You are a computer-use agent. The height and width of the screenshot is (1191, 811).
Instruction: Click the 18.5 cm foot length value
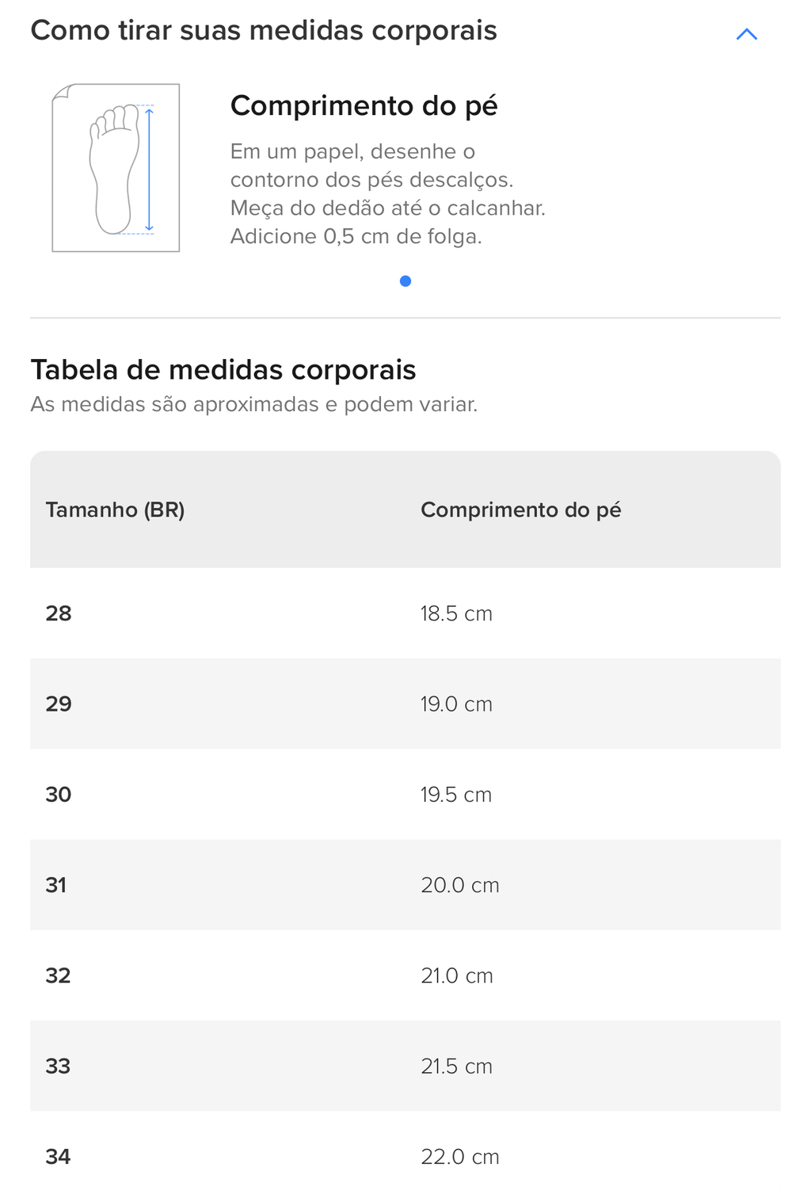(x=456, y=613)
